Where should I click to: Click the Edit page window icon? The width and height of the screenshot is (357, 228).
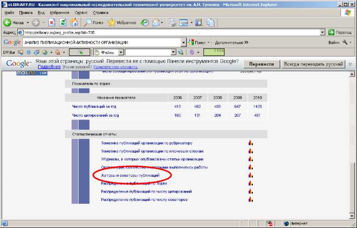[x=184, y=23]
